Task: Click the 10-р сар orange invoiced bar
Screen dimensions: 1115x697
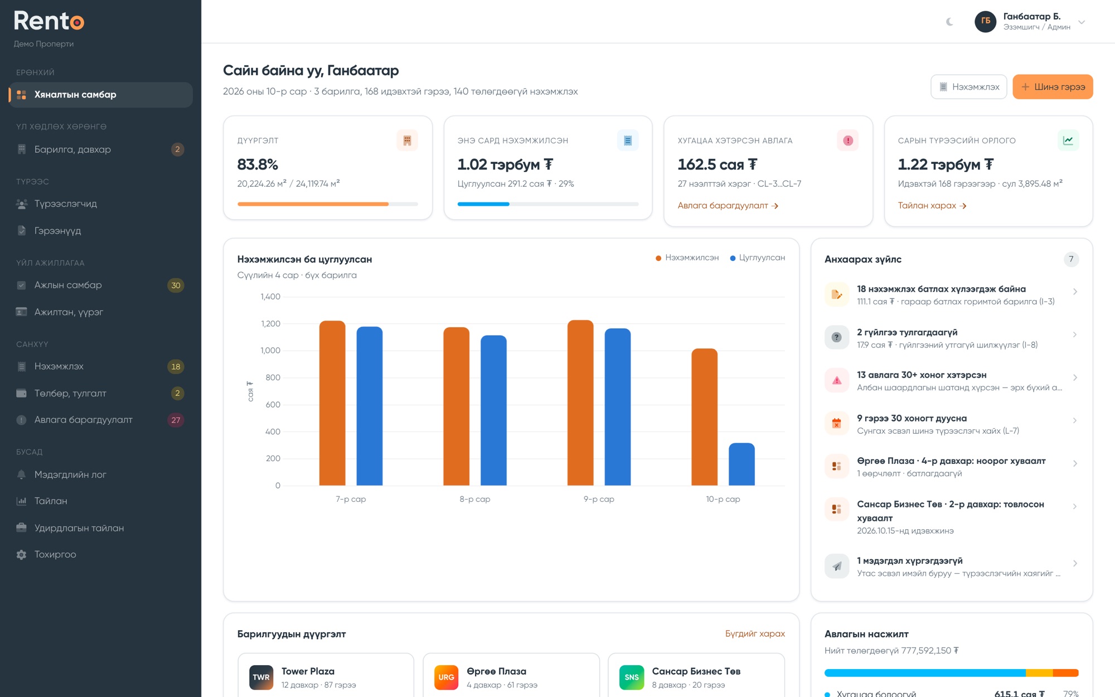Action: coord(704,417)
